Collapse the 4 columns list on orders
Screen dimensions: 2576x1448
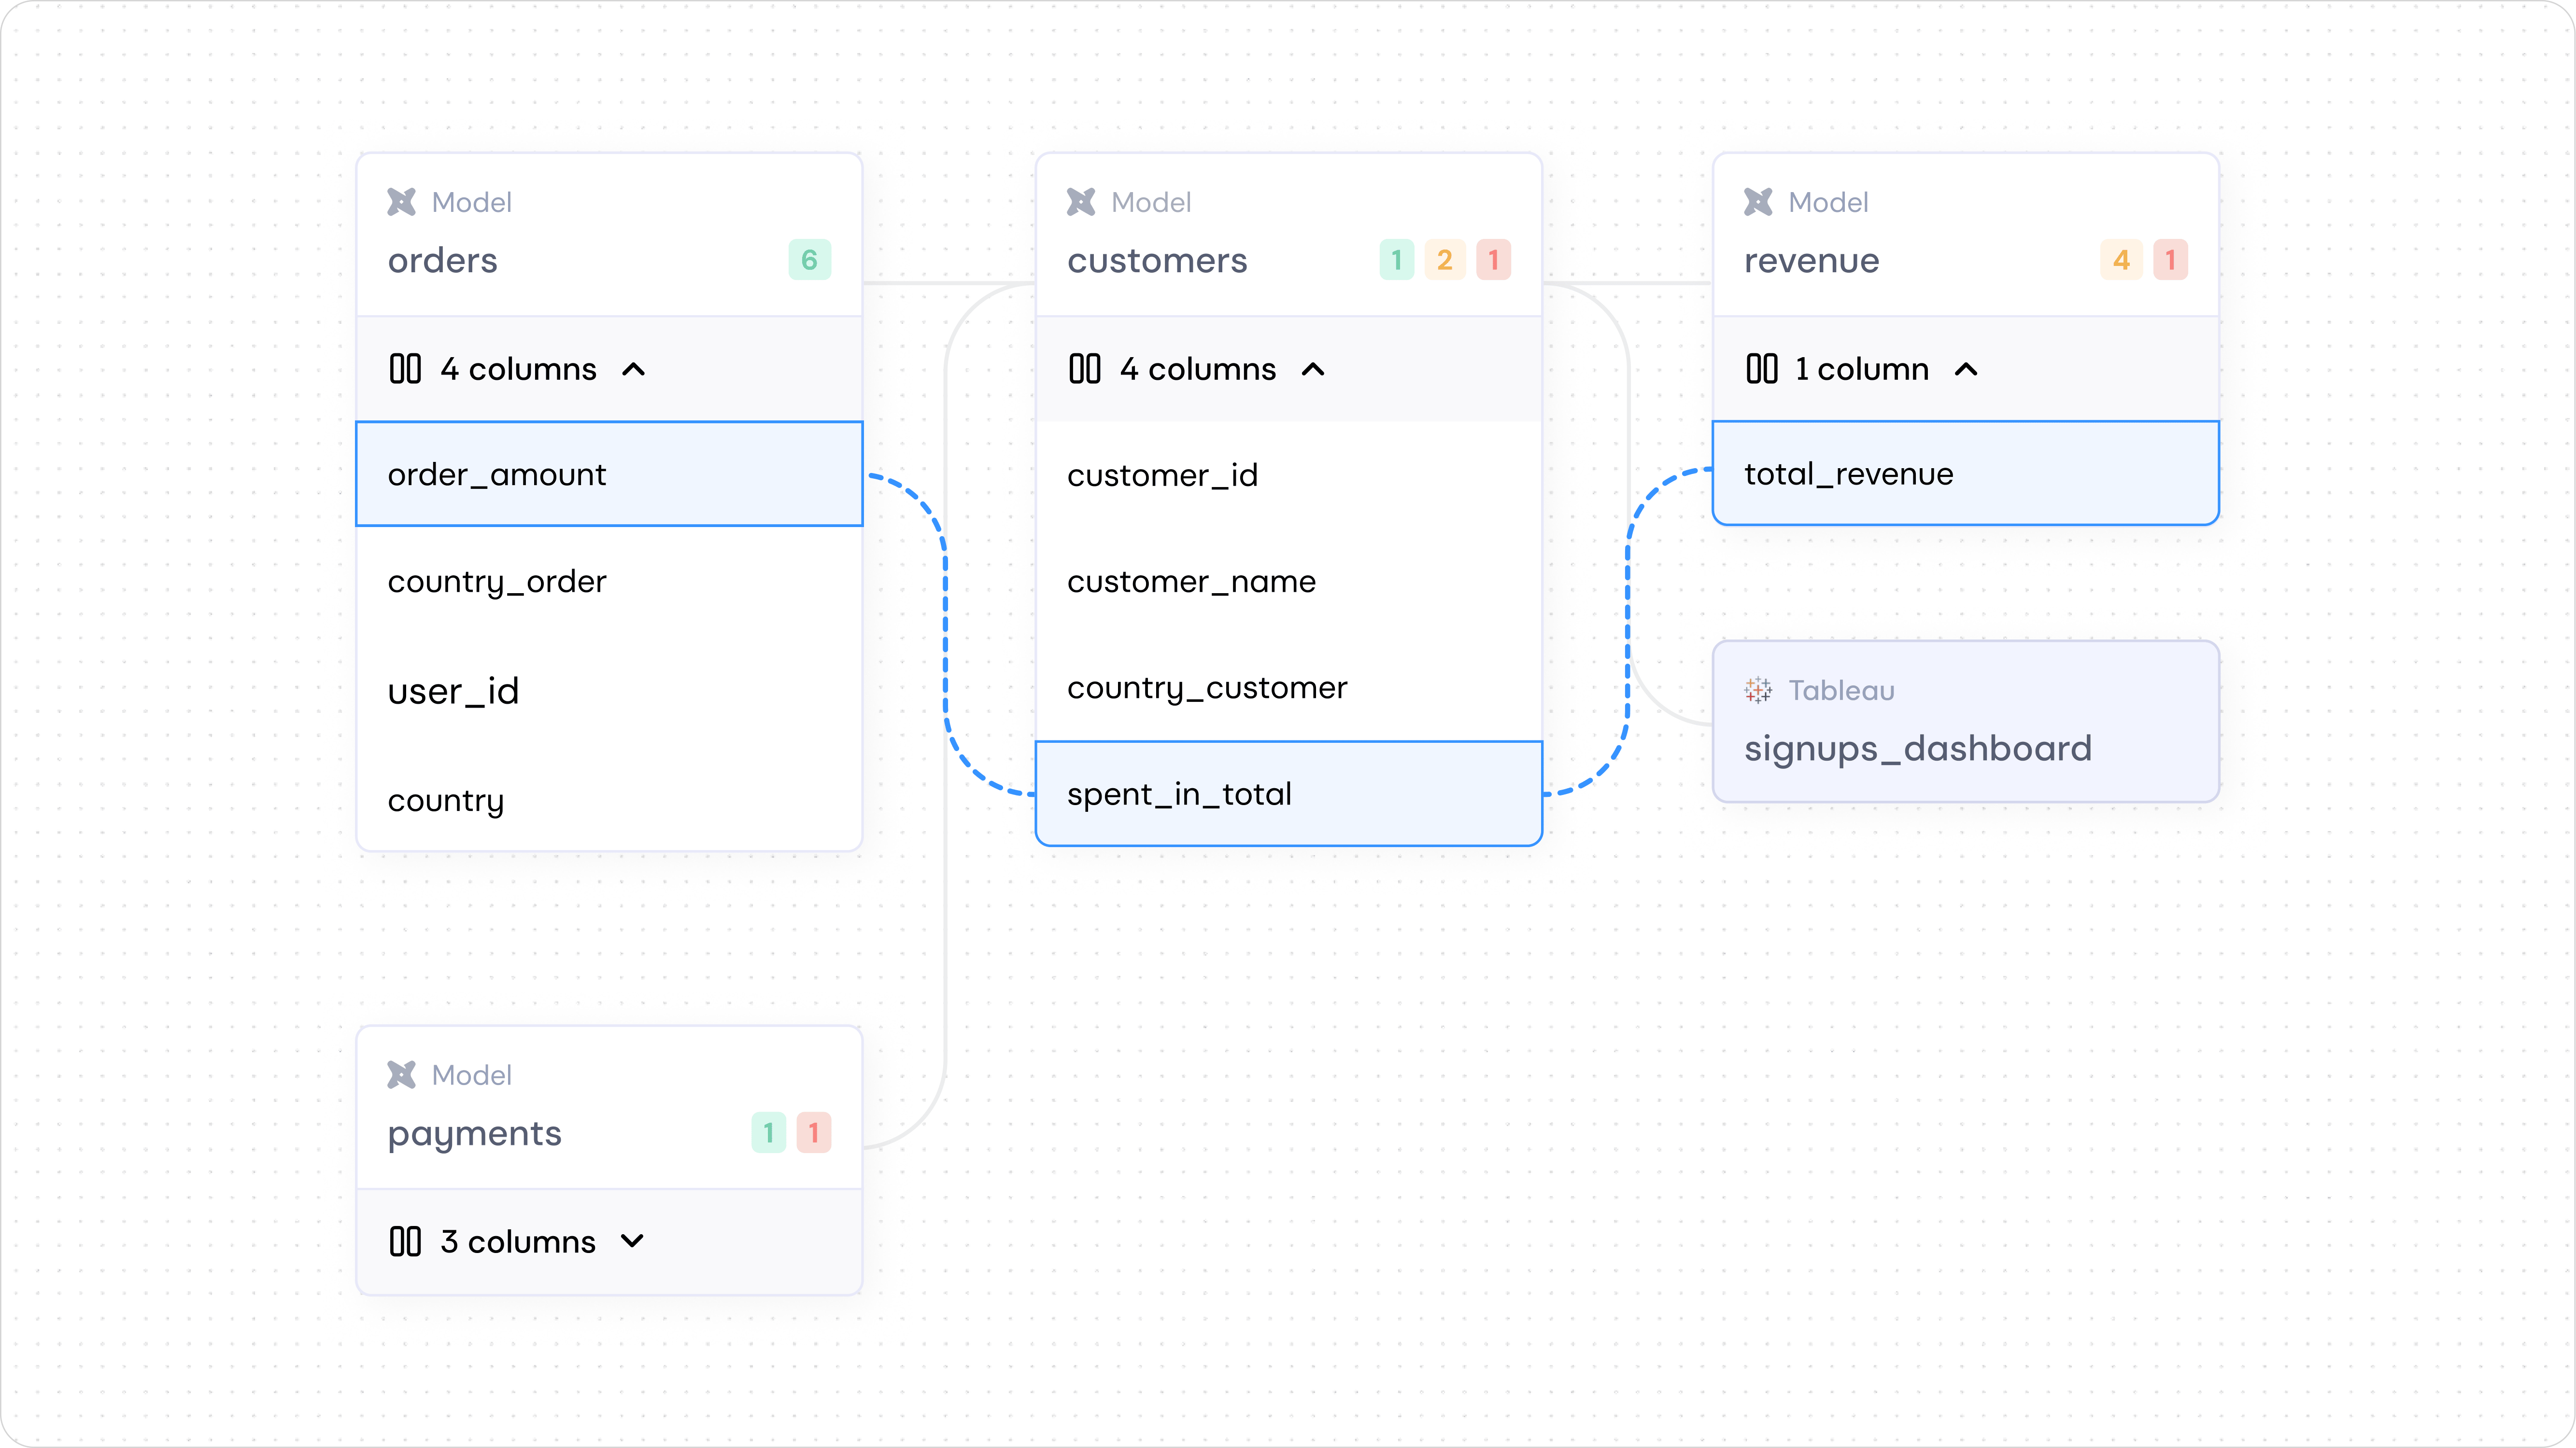(635, 369)
